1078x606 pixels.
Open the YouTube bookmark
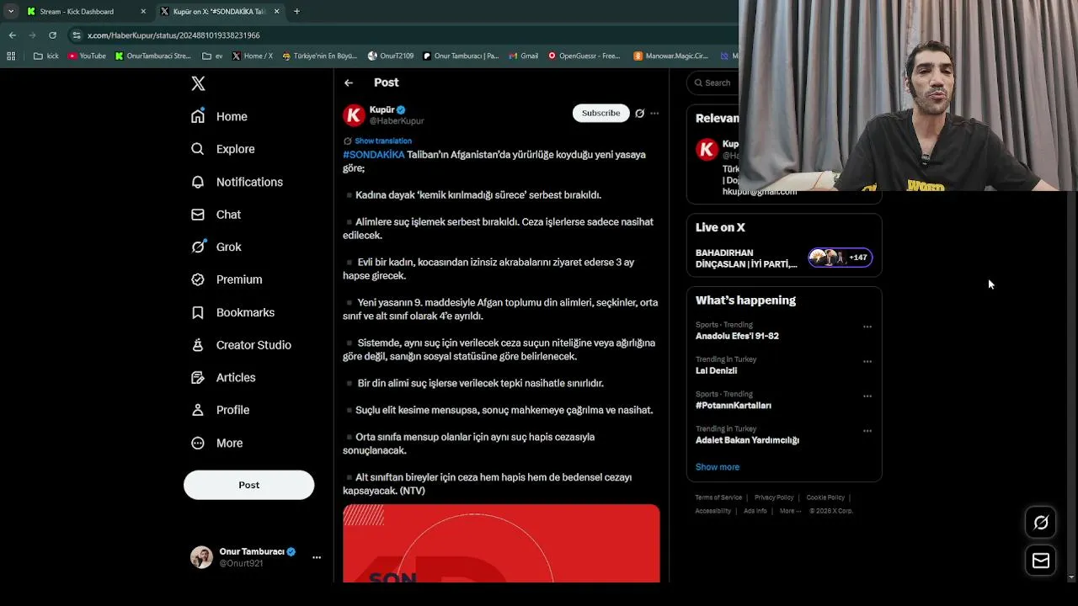click(x=87, y=56)
